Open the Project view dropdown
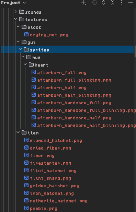Screen dimensions: 136x212 click(x=24, y=3)
